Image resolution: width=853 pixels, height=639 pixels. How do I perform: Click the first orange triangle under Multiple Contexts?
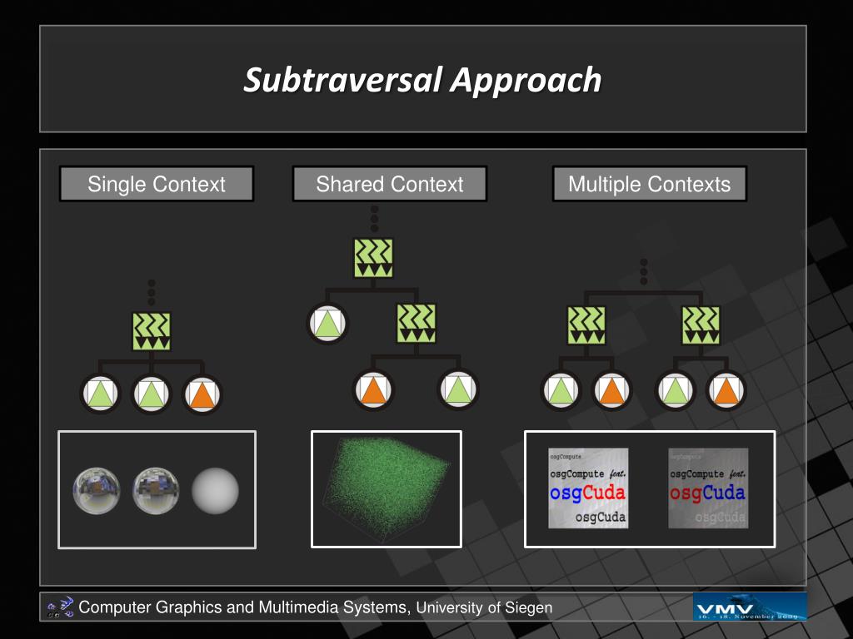[611, 390]
